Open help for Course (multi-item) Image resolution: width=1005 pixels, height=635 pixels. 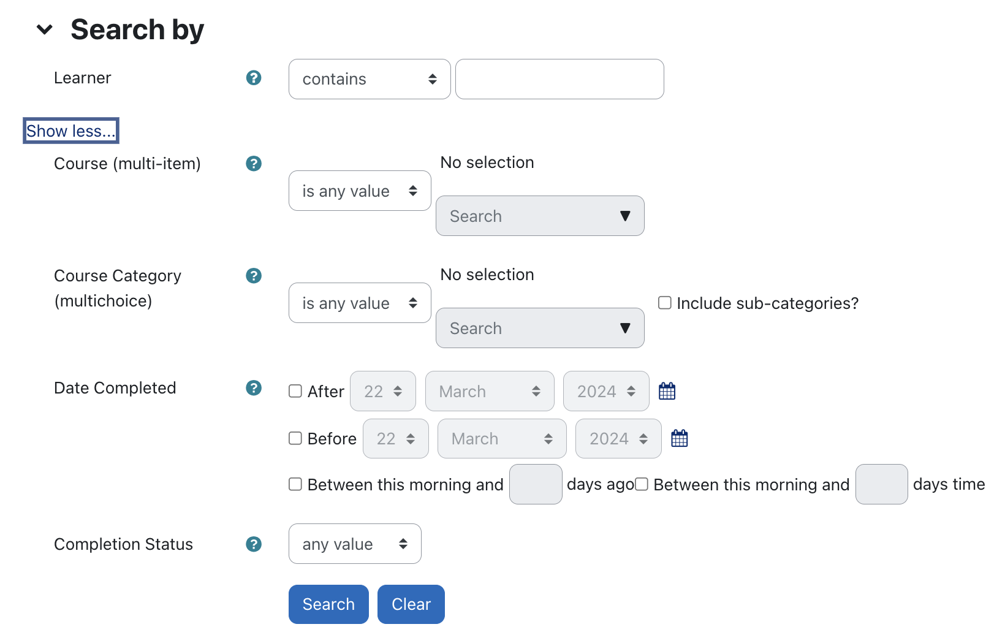[x=254, y=164]
